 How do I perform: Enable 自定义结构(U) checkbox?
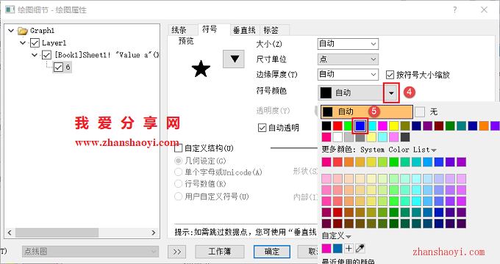click(x=179, y=148)
